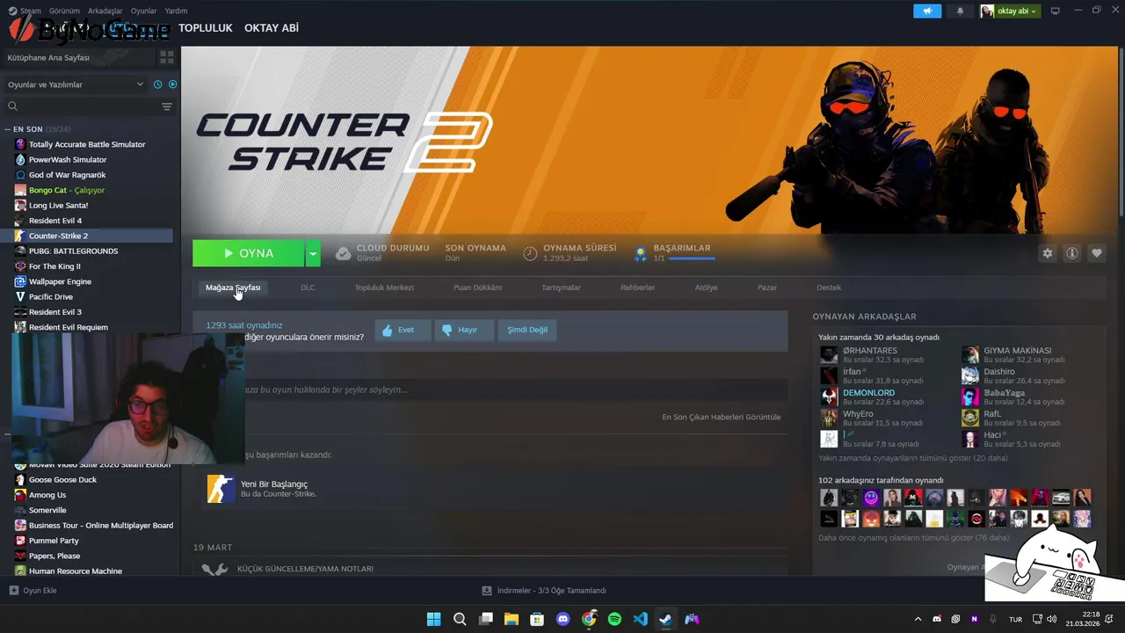The height and width of the screenshot is (633, 1125).
Task: Open Visual Studio Code from the taskbar
Action: click(640, 619)
